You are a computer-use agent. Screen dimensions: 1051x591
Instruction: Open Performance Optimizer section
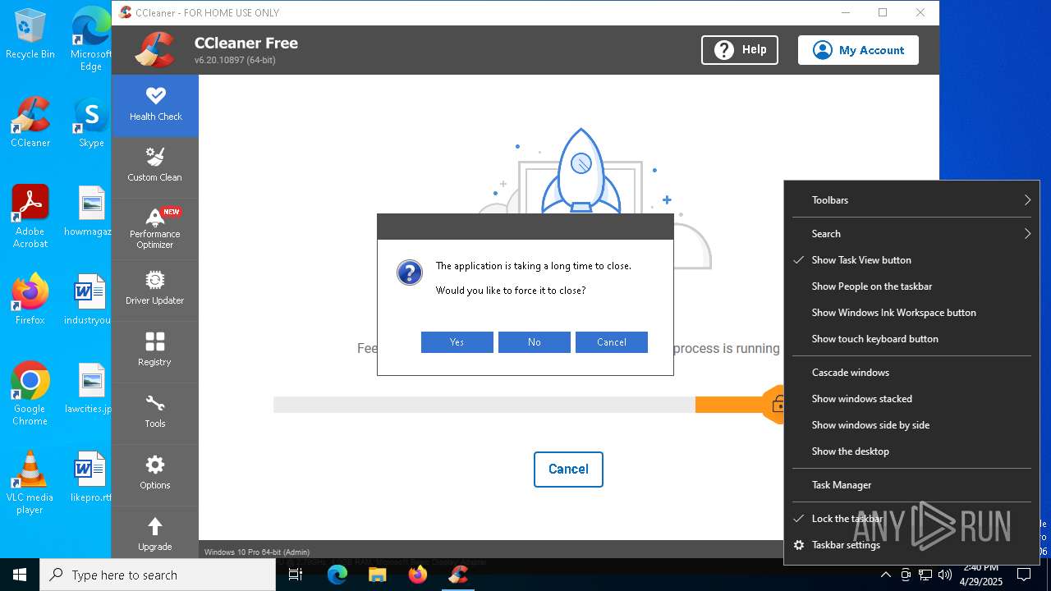point(155,228)
